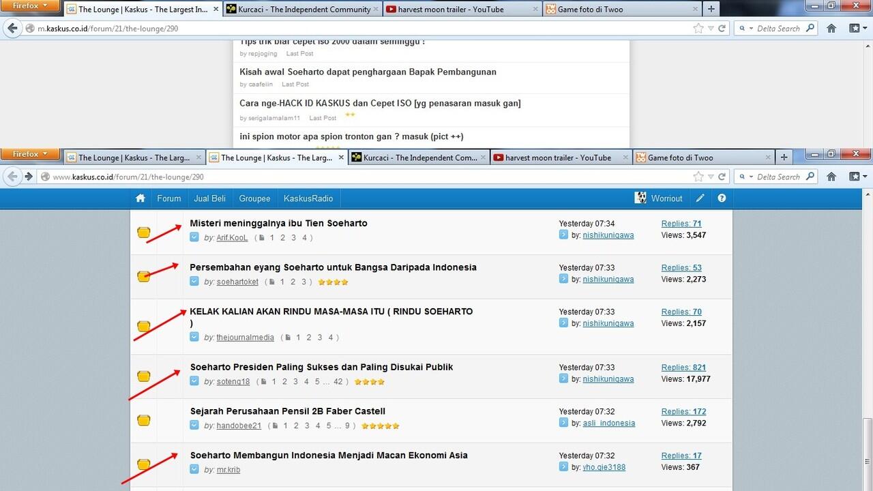This screenshot has height=491, width=873.
Task: Go to page 9 of handobee21 thread
Action: pyautogui.click(x=347, y=426)
